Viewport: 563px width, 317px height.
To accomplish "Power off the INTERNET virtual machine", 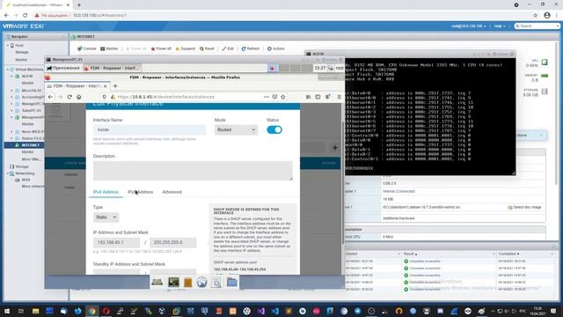I will (x=161, y=48).
